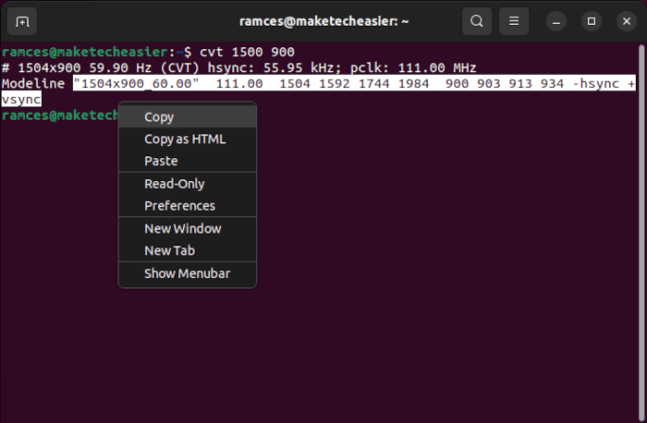This screenshot has width=647, height=423.
Task: Click the 'cvt 1500 900' command text
Action: tap(247, 52)
